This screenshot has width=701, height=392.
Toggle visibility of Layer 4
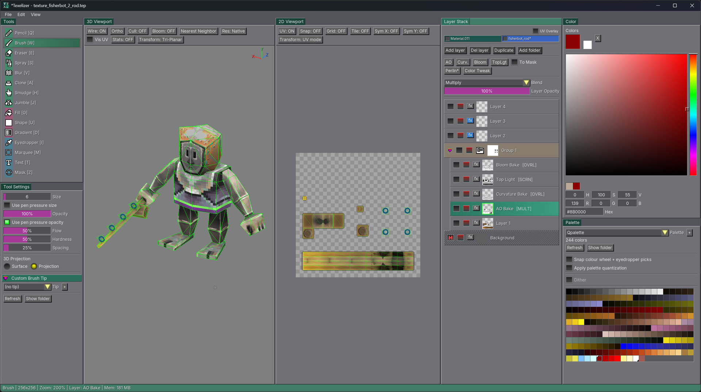451,106
